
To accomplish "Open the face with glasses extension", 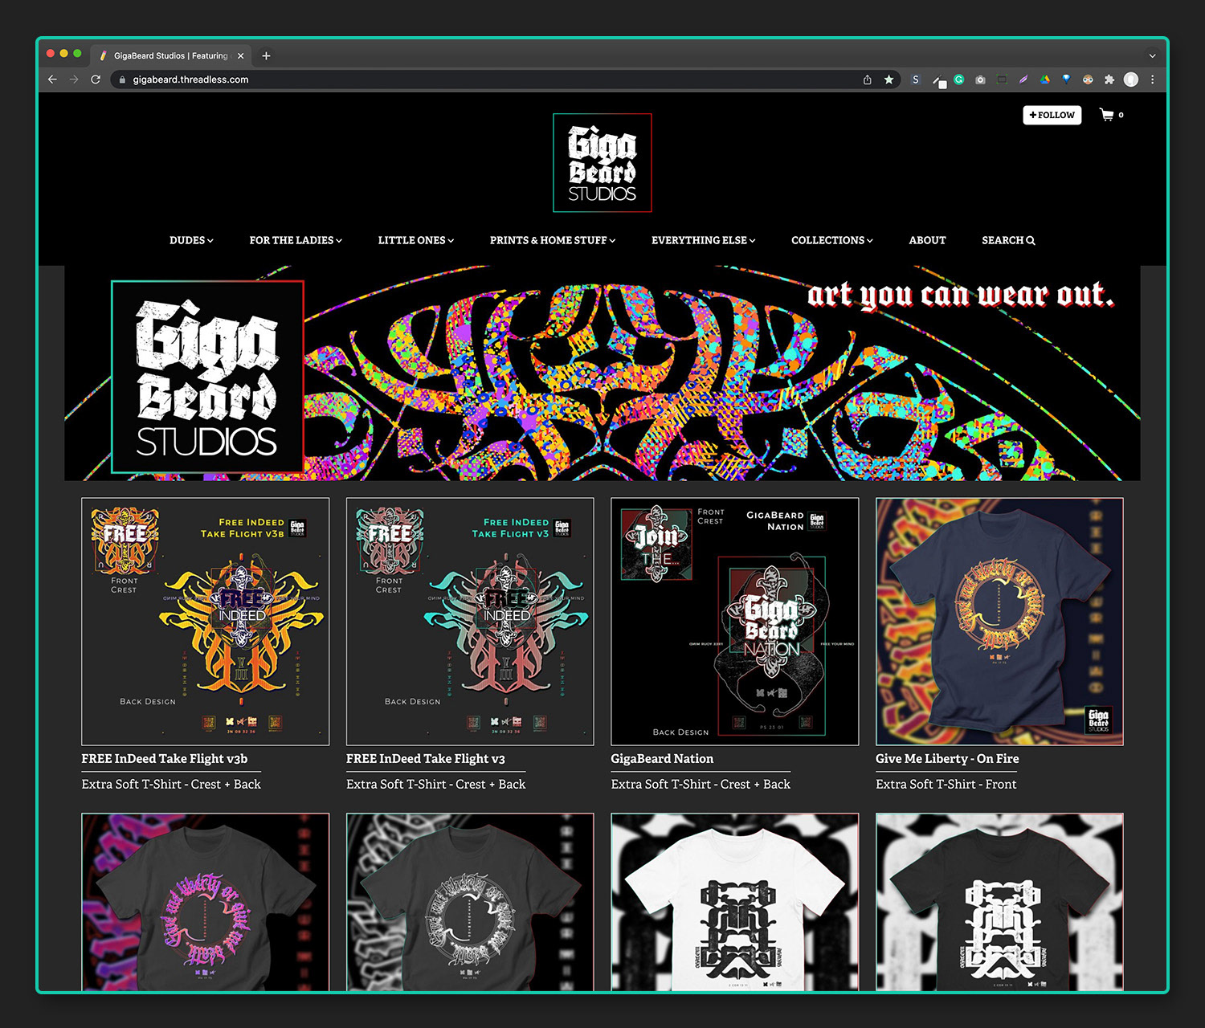I will pos(1088,80).
